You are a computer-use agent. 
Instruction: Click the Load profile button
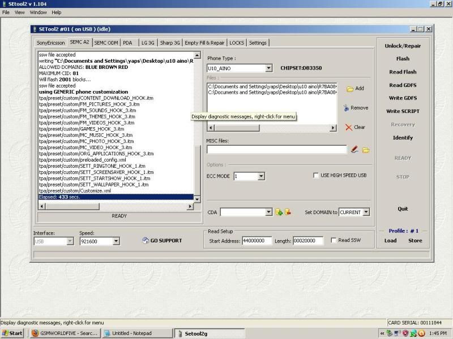(x=390, y=241)
